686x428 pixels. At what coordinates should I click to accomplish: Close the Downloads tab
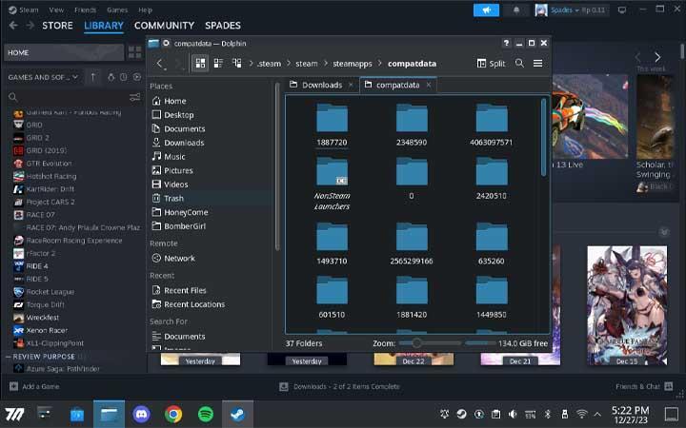click(x=351, y=85)
